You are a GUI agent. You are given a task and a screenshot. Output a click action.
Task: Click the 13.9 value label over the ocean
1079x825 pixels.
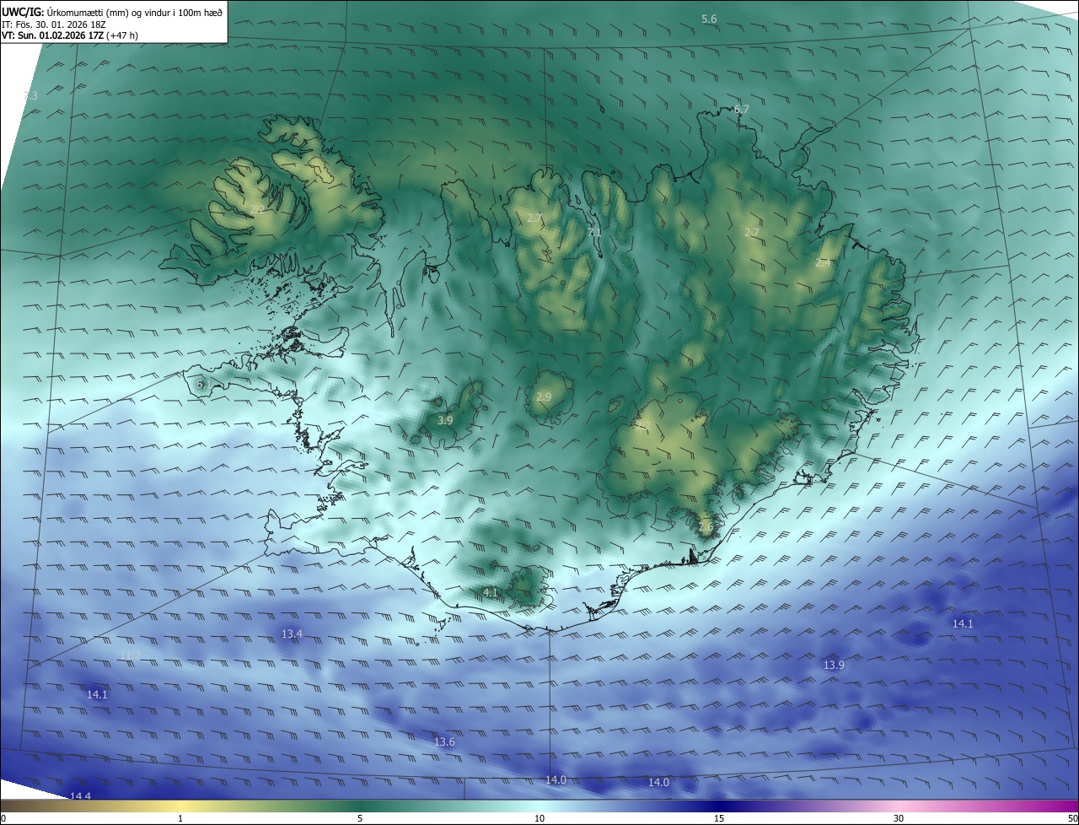click(834, 666)
